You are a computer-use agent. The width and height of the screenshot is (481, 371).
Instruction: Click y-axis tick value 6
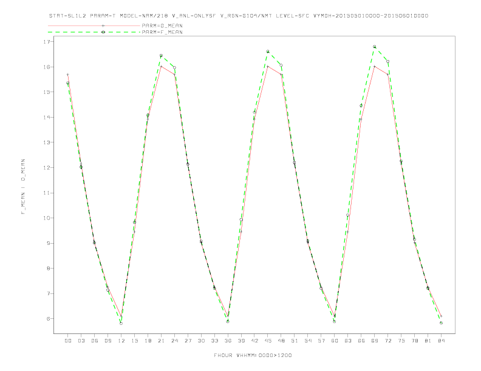pos(48,319)
